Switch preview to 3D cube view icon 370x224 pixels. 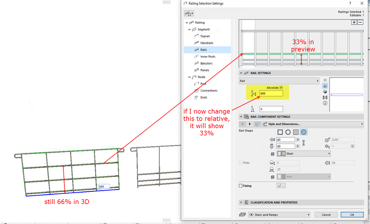(325, 92)
